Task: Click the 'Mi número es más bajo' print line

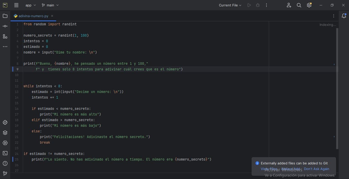Action: point(71,125)
